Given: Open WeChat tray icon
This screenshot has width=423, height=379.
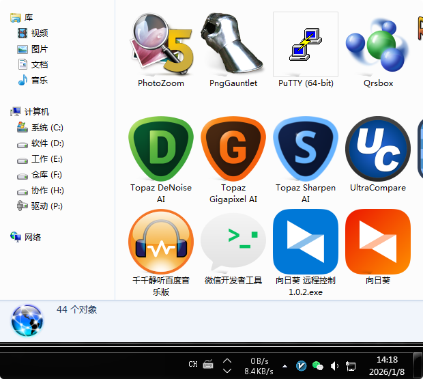Looking at the screenshot, I should click(x=317, y=366).
